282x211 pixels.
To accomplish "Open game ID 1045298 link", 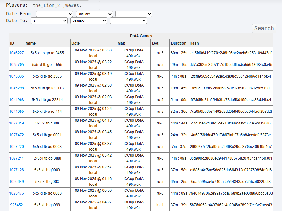I will pyautogui.click(x=16, y=88).
